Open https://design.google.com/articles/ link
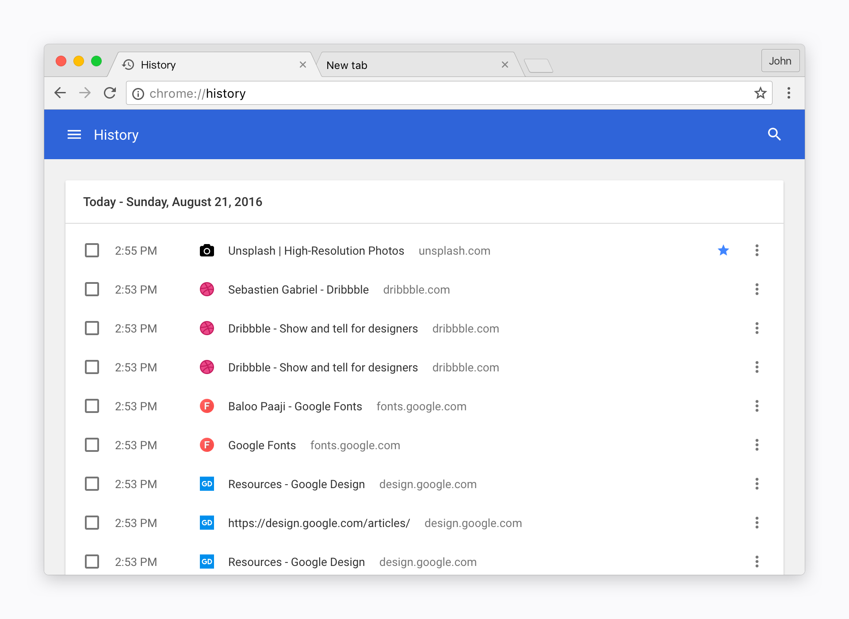This screenshot has width=849, height=619. click(x=319, y=523)
